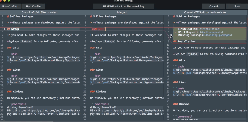This screenshot has width=248, height=122.
Task: Click the README.md conflict remaining status label
Action: [124, 7]
